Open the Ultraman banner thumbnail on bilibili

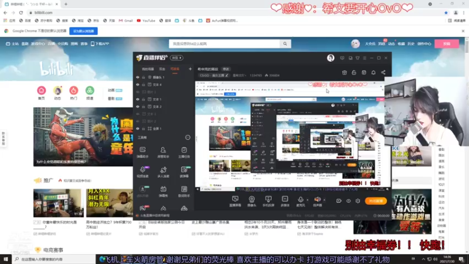click(x=83, y=137)
